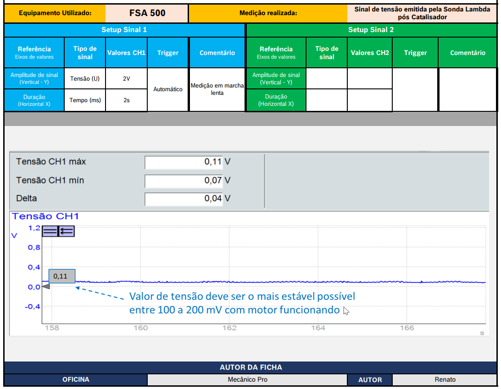The image size is (501, 389).
Task: Click the 160 tick on the time axis
Action: pyautogui.click(x=140, y=328)
